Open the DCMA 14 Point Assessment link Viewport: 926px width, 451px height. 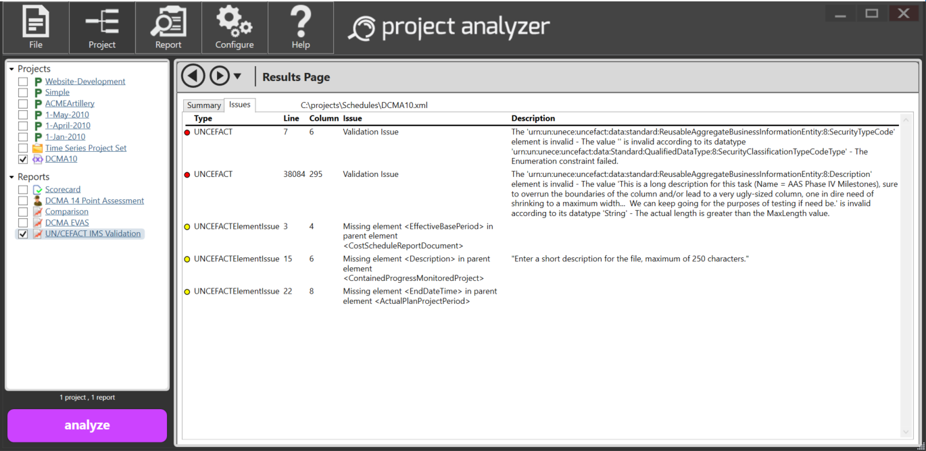tap(94, 201)
